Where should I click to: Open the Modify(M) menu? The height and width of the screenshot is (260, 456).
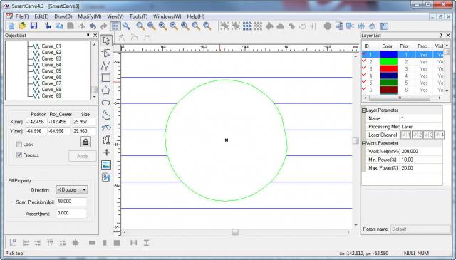[x=90, y=16]
